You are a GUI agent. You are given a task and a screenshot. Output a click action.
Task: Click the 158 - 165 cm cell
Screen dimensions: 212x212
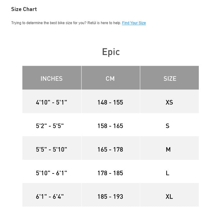(110, 126)
